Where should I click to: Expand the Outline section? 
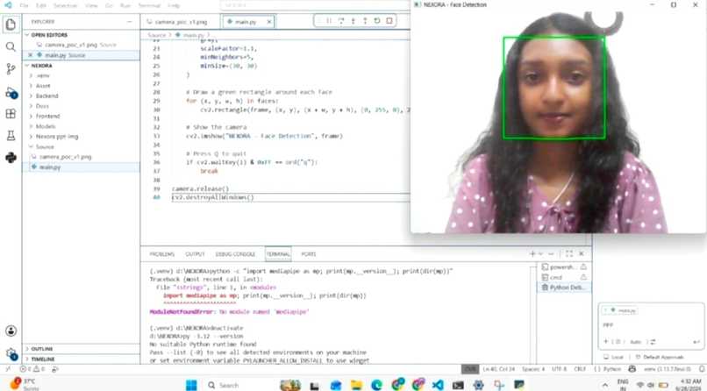pyautogui.click(x=82, y=349)
